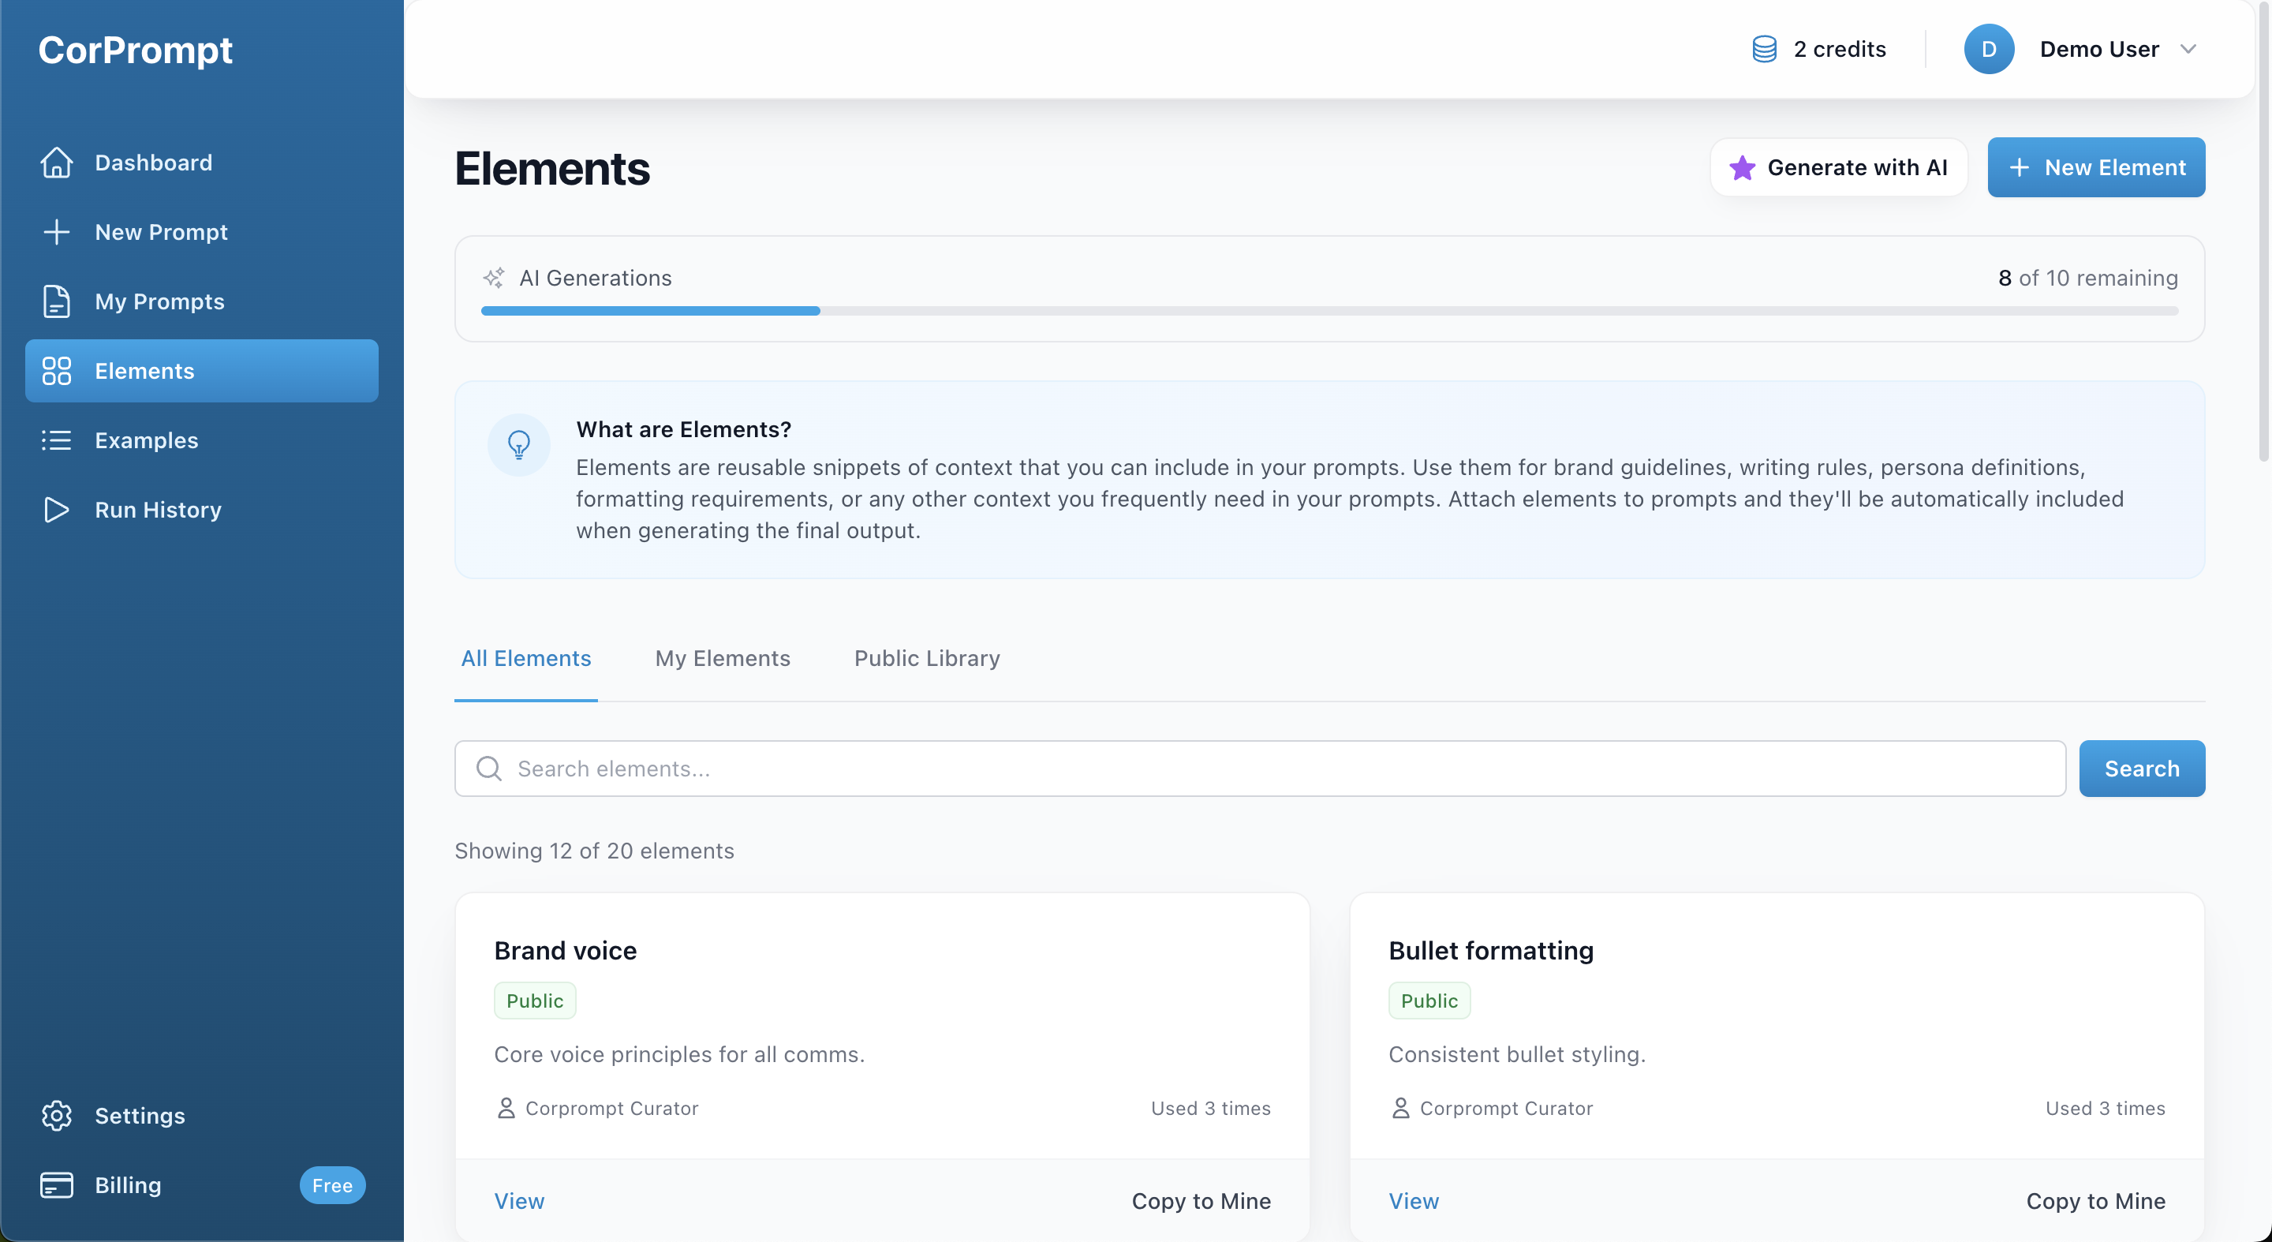Click the Examples list icon

click(x=57, y=440)
